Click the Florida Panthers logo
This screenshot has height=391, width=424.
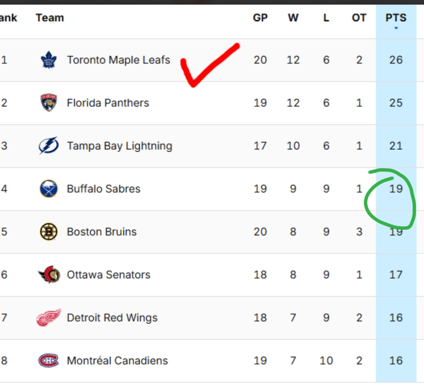point(49,103)
